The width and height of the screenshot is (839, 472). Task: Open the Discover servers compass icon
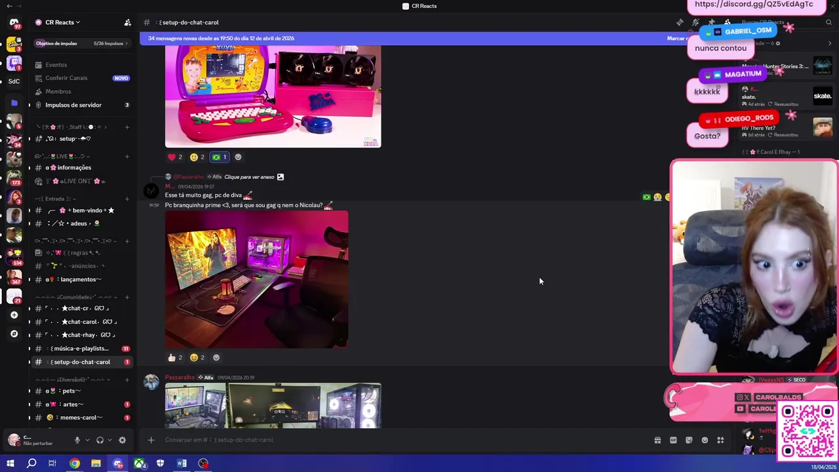(14, 334)
